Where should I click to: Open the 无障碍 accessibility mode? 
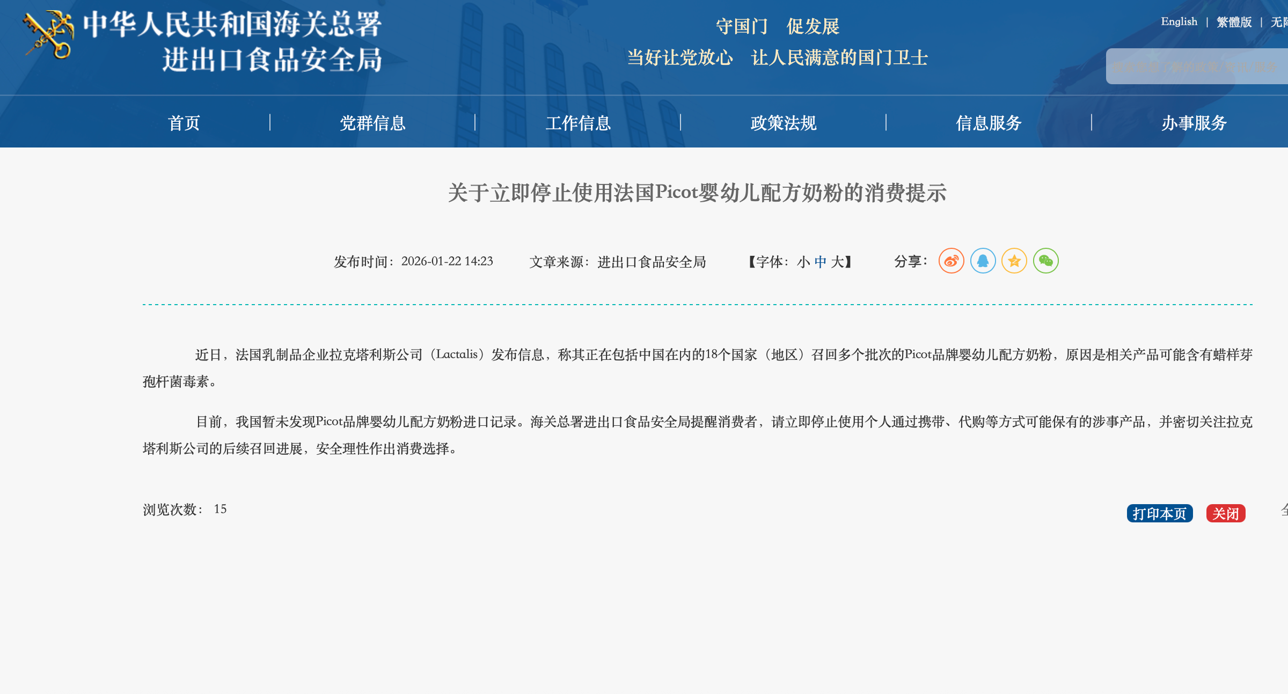click(1279, 22)
